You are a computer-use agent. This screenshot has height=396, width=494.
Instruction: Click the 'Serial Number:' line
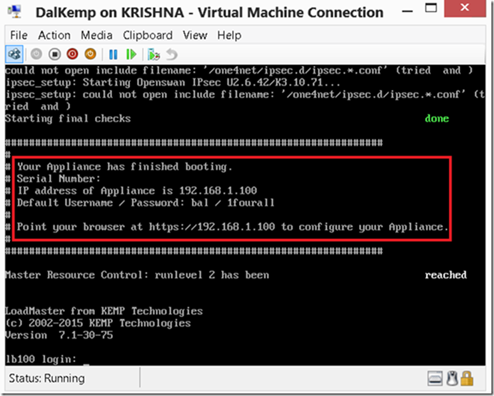click(59, 179)
